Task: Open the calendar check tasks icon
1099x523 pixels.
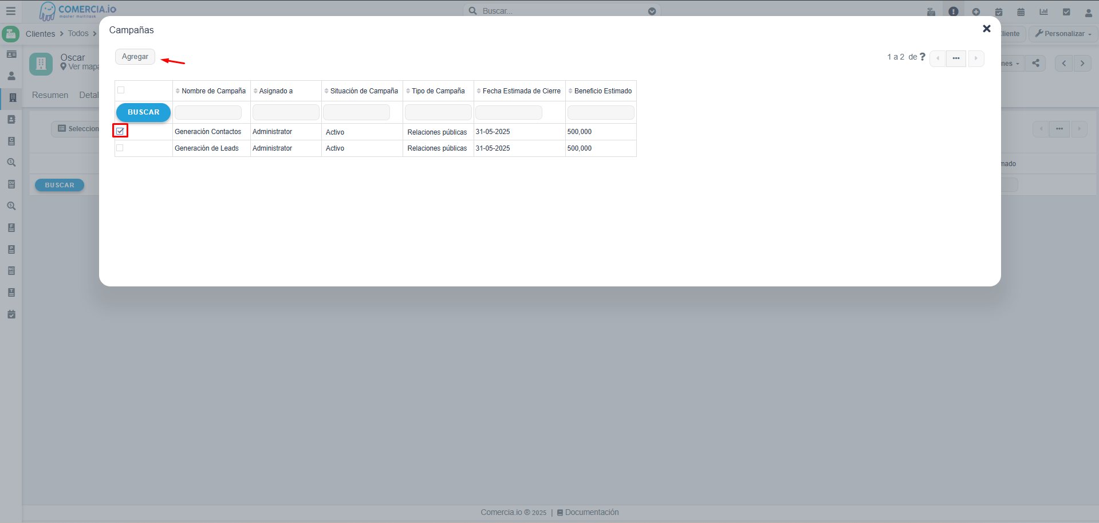Action: click(999, 11)
